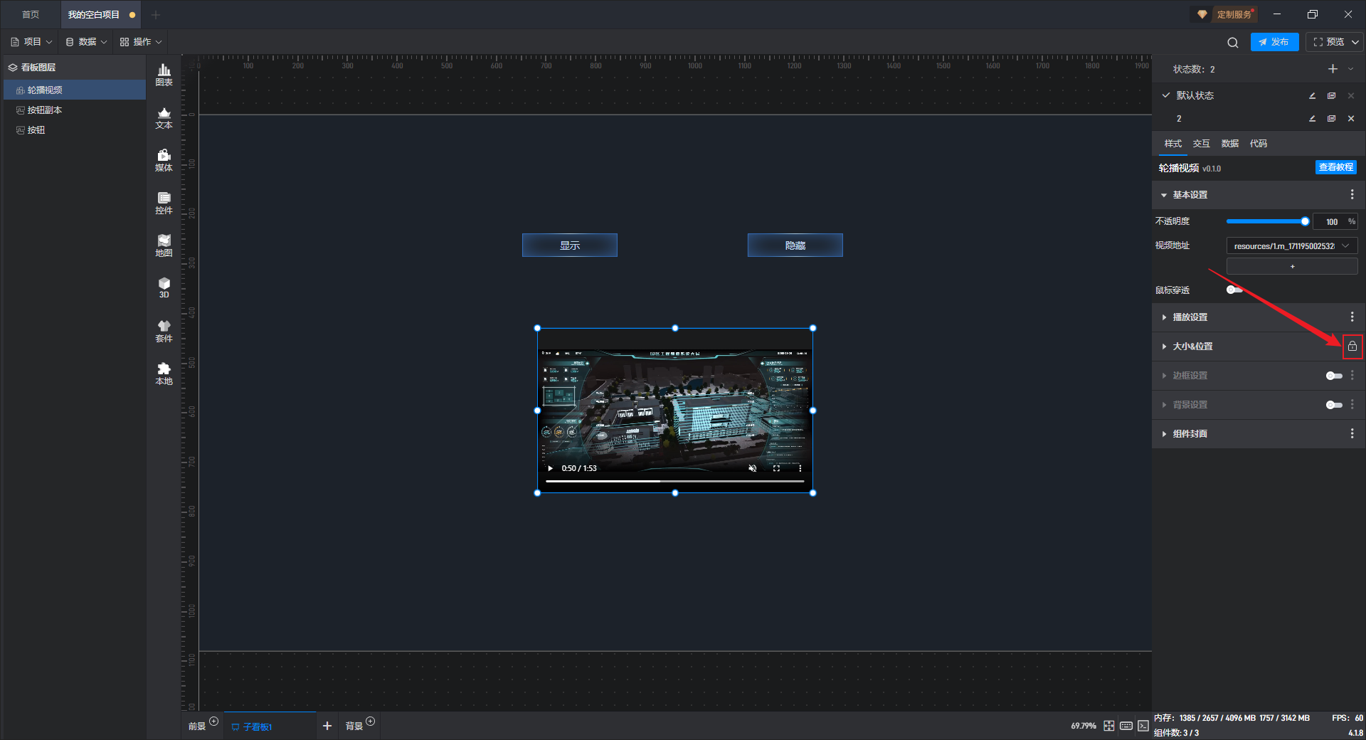This screenshot has width=1366, height=740.
Task: Seek the video progress bar
Action: pyautogui.click(x=674, y=481)
